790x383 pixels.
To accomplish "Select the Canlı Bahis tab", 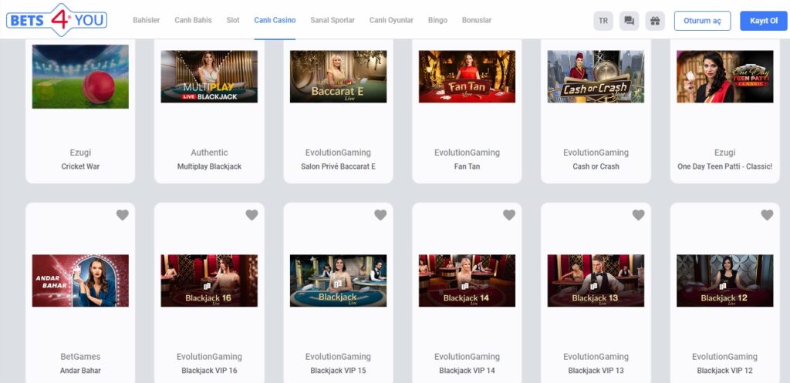I will [x=193, y=20].
